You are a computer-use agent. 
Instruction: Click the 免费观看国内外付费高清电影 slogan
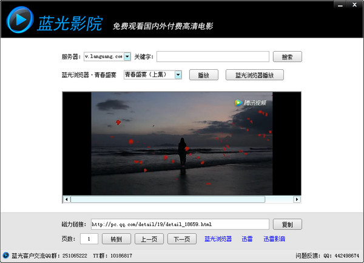163,26
